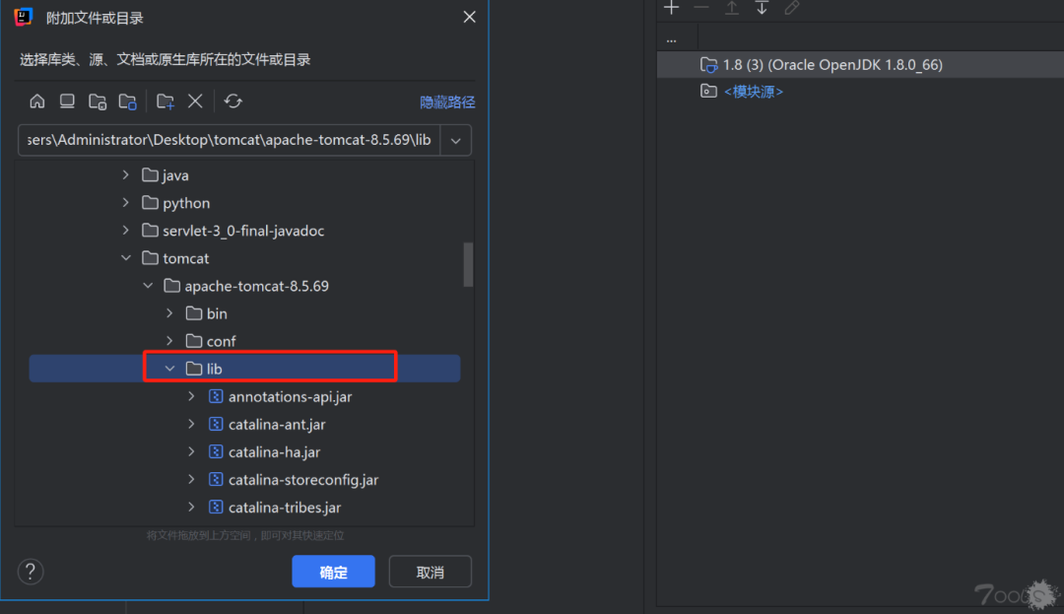The width and height of the screenshot is (1064, 614).
Task: Go to the home directory icon
Action: click(37, 102)
